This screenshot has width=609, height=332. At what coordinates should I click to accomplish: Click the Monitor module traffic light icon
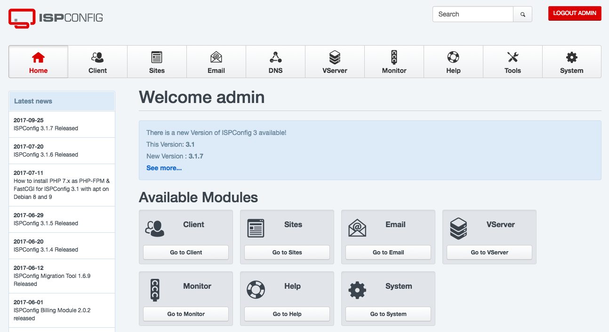155,290
